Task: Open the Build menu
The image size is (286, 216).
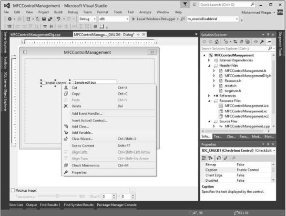Action: (58, 12)
